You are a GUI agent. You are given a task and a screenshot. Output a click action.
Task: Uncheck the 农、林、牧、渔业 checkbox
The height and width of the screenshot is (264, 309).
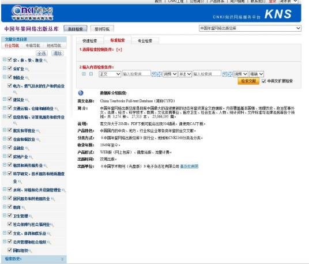[9, 59]
